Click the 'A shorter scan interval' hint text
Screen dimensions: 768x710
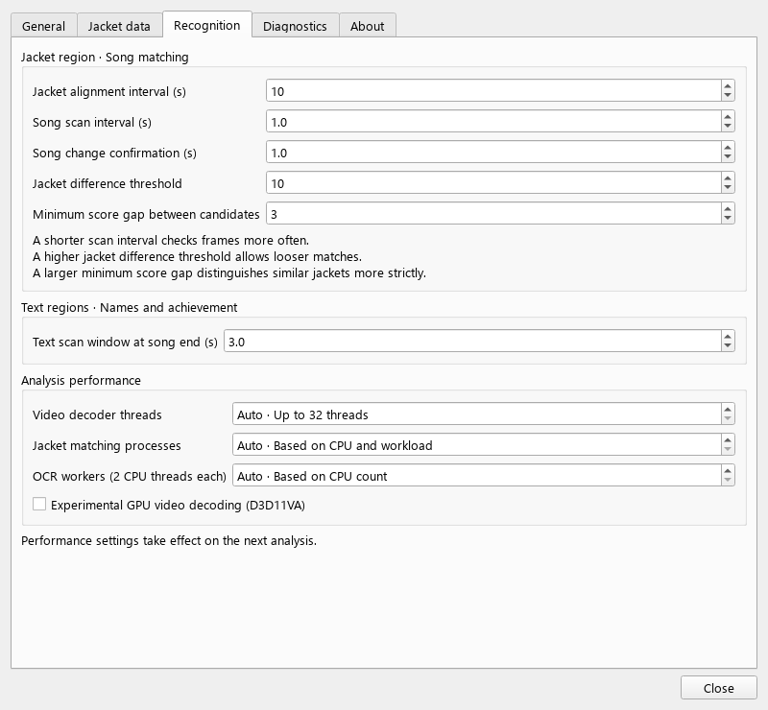171,241
